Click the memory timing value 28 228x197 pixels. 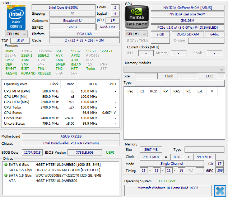181,170
